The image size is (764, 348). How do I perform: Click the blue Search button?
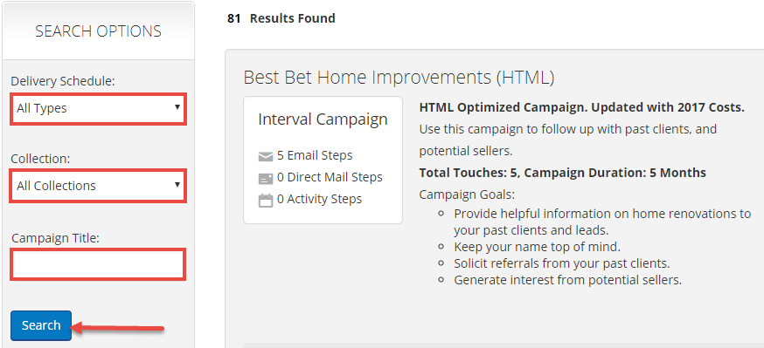[x=41, y=325]
